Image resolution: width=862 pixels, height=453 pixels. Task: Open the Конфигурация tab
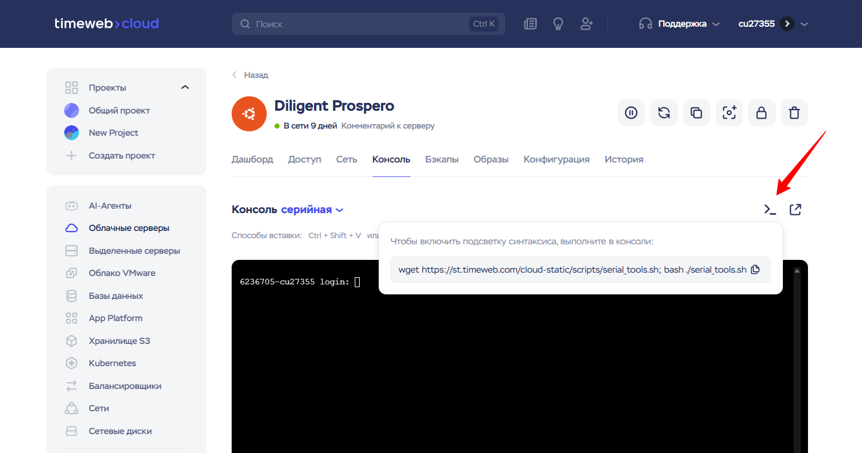click(x=556, y=160)
